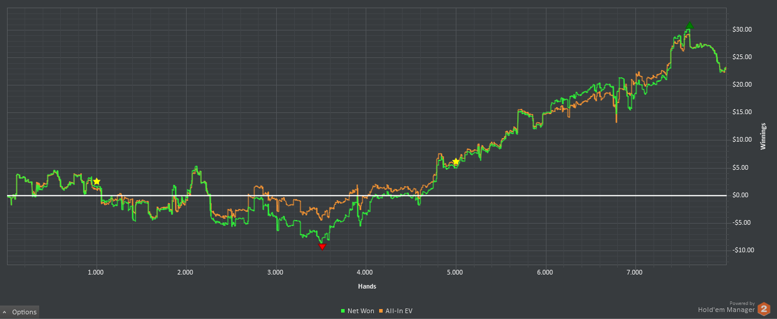Click the 2.000 hands axis label
Image resolution: width=777 pixels, height=319 pixels.
point(185,272)
